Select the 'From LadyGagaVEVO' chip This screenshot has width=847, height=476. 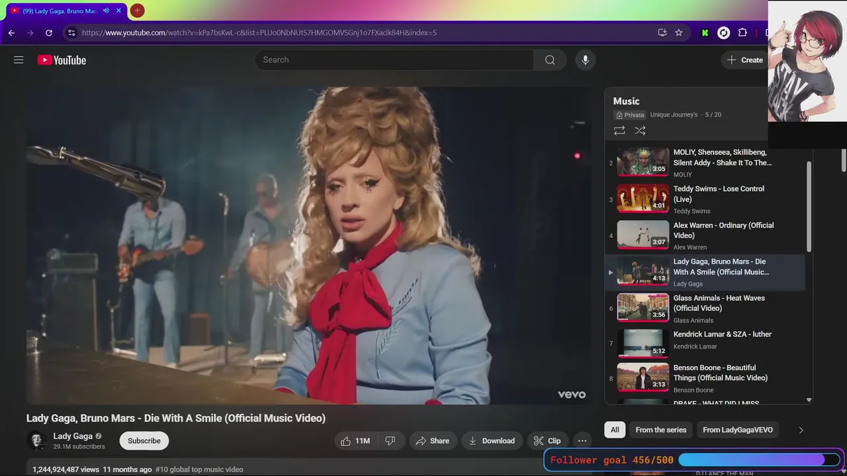tap(737, 430)
